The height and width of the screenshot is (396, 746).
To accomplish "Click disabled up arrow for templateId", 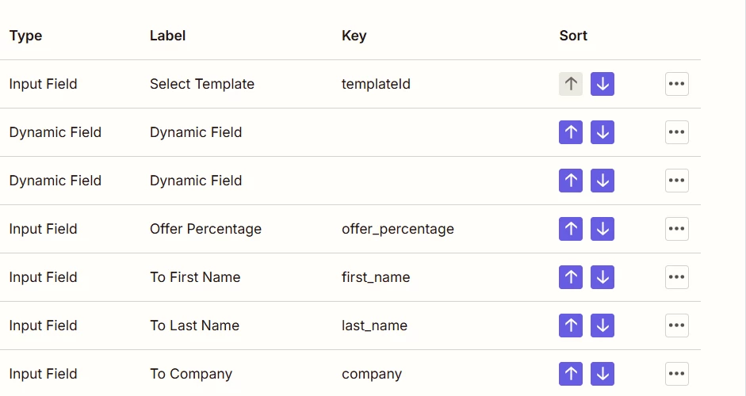I will click(571, 84).
